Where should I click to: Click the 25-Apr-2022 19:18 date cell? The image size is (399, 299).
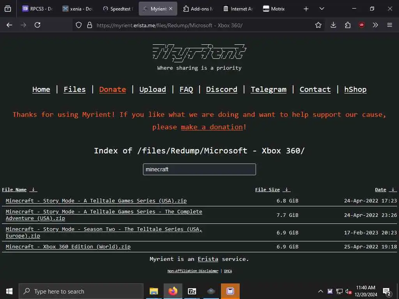[370, 246]
